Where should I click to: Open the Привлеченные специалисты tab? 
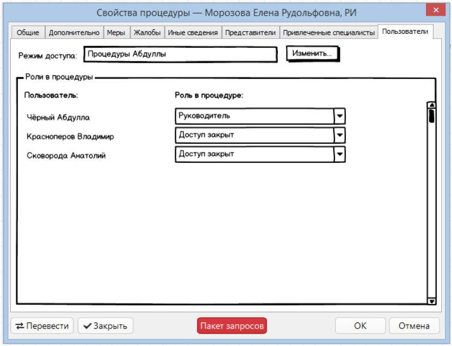pos(329,33)
